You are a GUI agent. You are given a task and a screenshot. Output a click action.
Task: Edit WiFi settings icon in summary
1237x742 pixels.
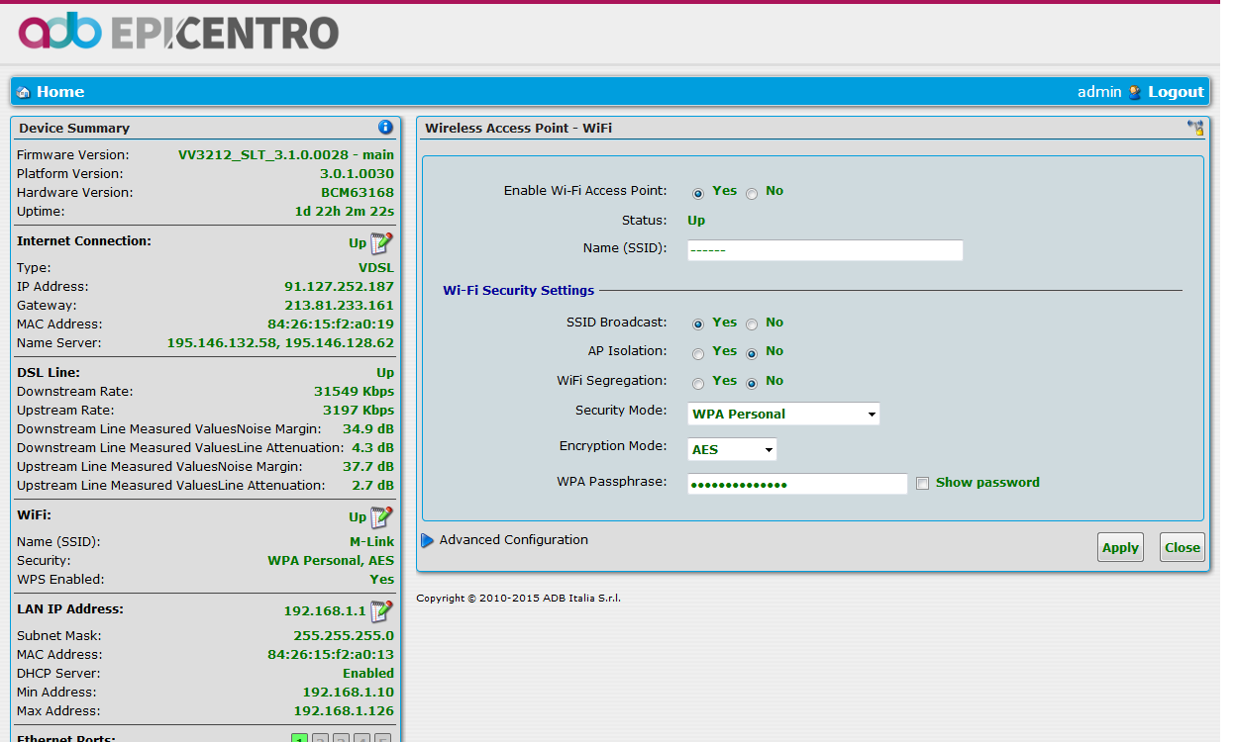click(381, 516)
